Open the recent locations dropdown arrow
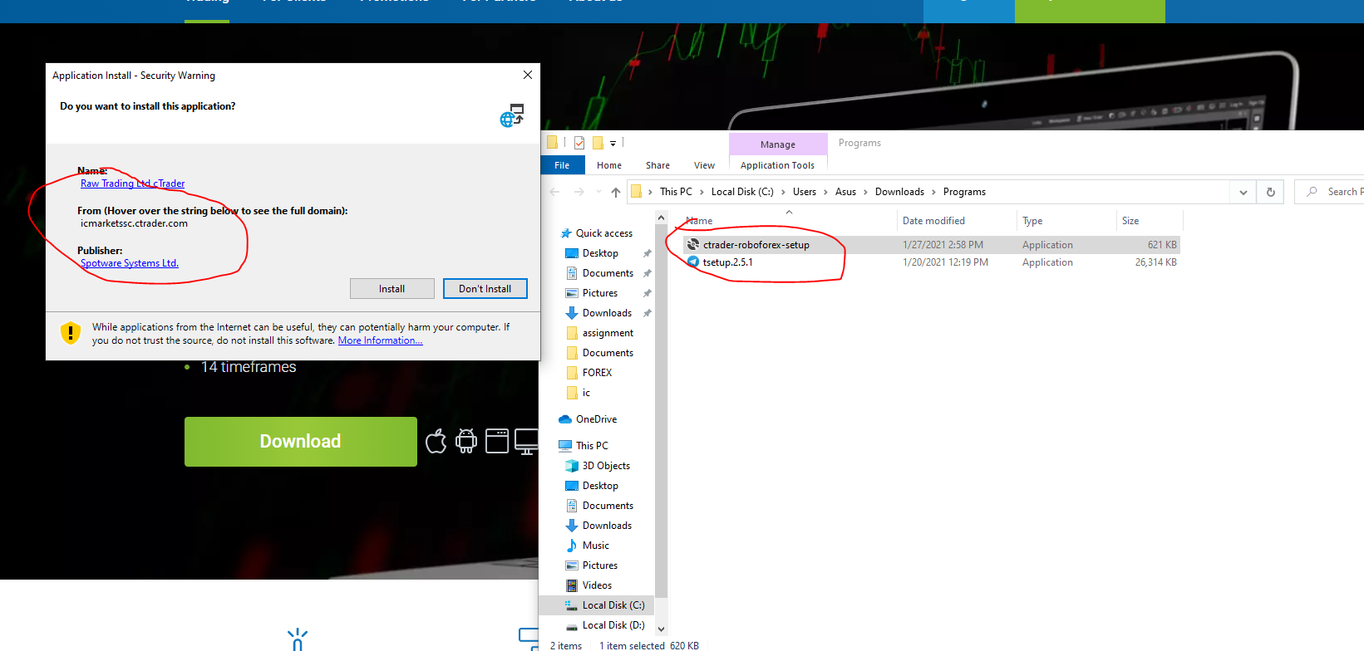Viewport: 1364px width, 651px height. (x=598, y=192)
